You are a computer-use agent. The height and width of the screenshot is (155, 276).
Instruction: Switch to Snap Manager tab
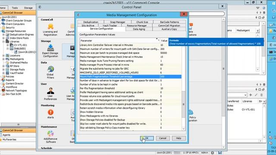[118, 22]
